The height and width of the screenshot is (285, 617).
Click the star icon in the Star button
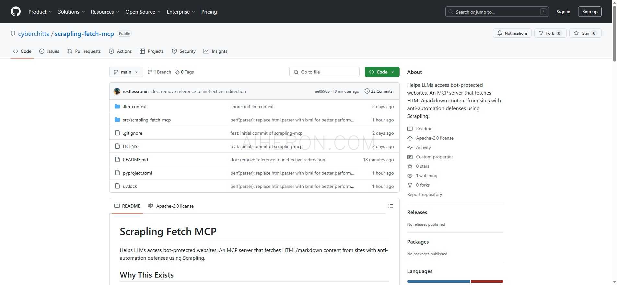pos(576,33)
